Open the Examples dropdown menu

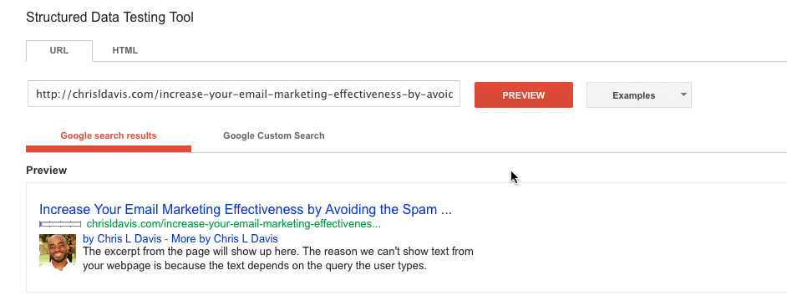click(x=639, y=95)
